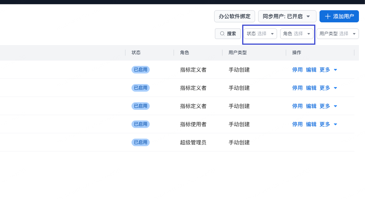Image resolution: width=365 pixels, height=203 pixels.
Task: Open the 状态 filter dropdown
Action: point(260,34)
